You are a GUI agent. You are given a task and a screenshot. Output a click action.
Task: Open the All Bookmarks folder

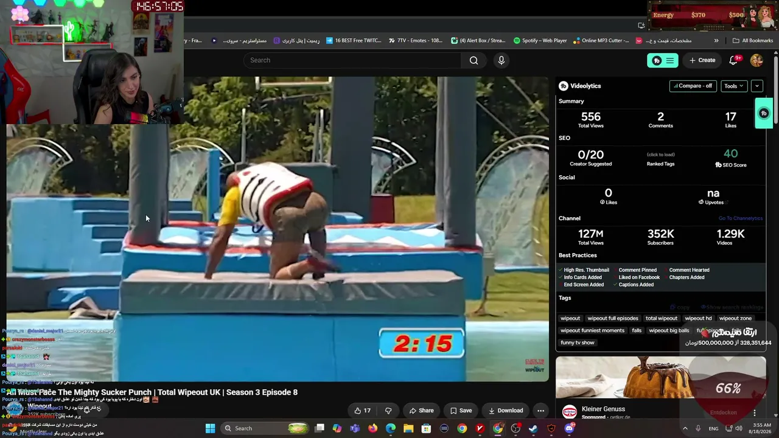(x=752, y=41)
